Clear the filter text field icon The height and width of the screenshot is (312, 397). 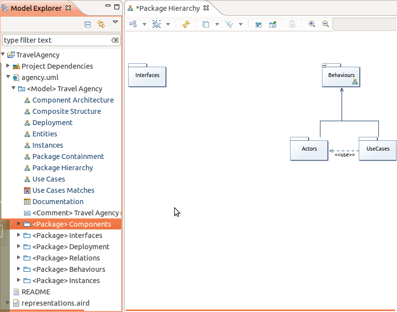(115, 40)
